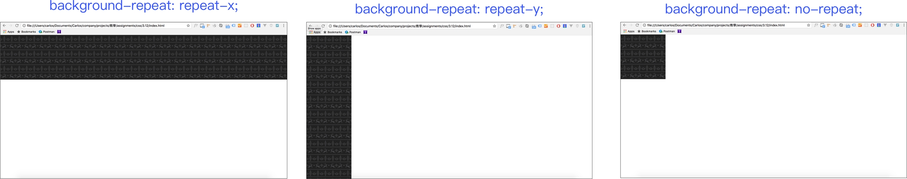Reload the page in the repeat-y browser window
This screenshot has height=179, width=907.
tap(323, 26)
